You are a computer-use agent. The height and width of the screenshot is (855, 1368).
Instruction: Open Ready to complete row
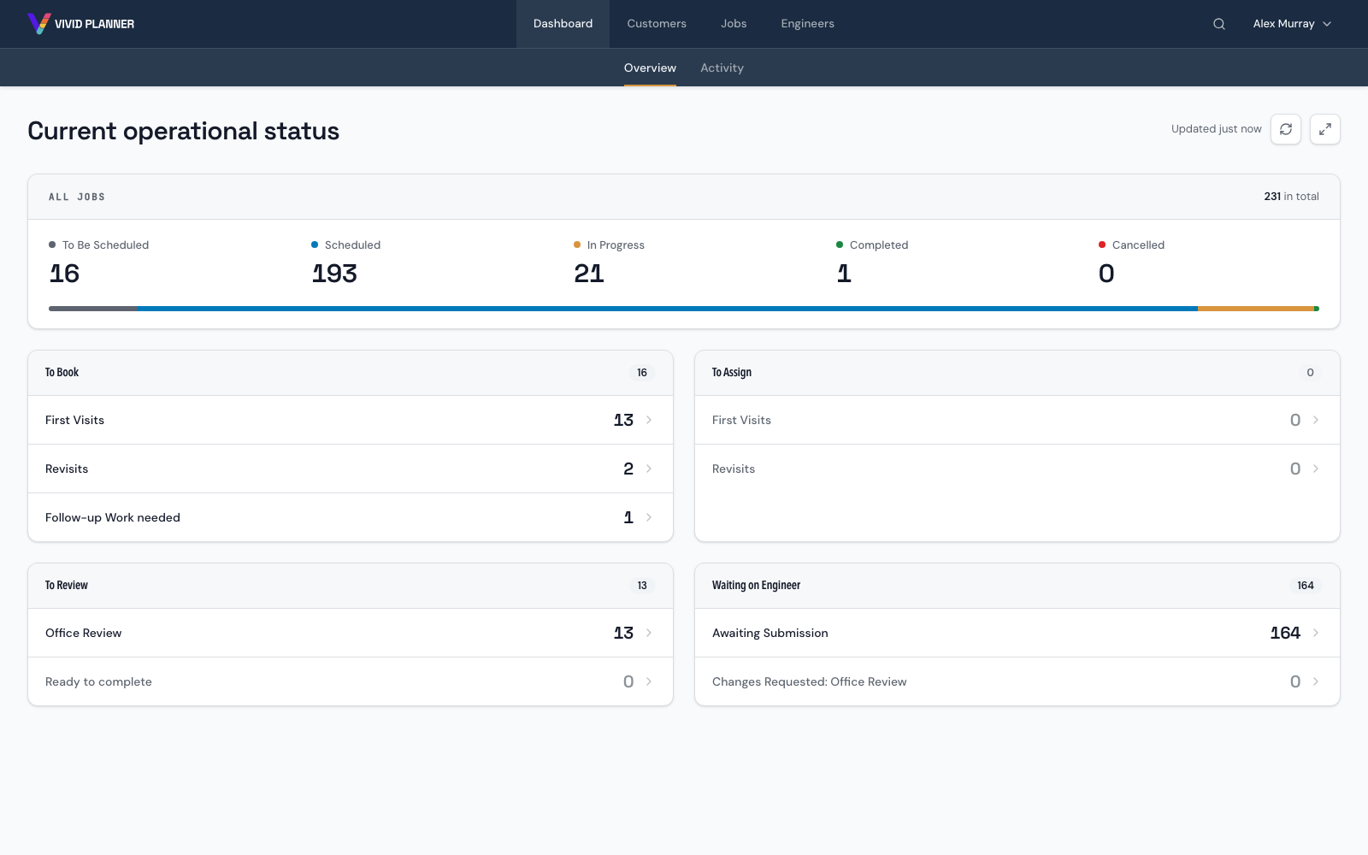pos(351,681)
